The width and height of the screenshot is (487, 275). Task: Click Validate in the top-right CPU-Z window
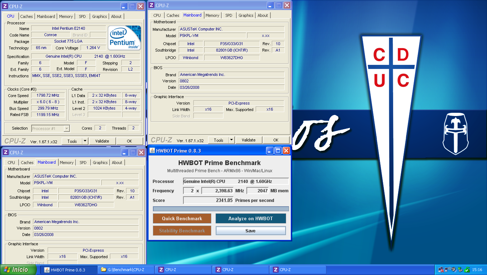coord(249,140)
